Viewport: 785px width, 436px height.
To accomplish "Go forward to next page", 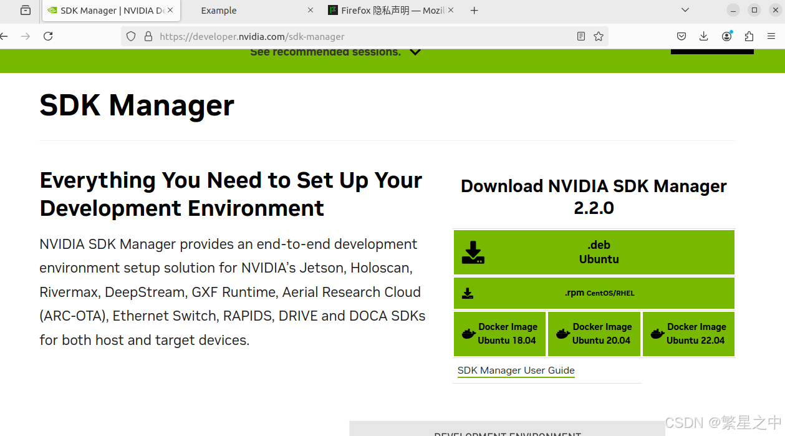I will click(26, 36).
